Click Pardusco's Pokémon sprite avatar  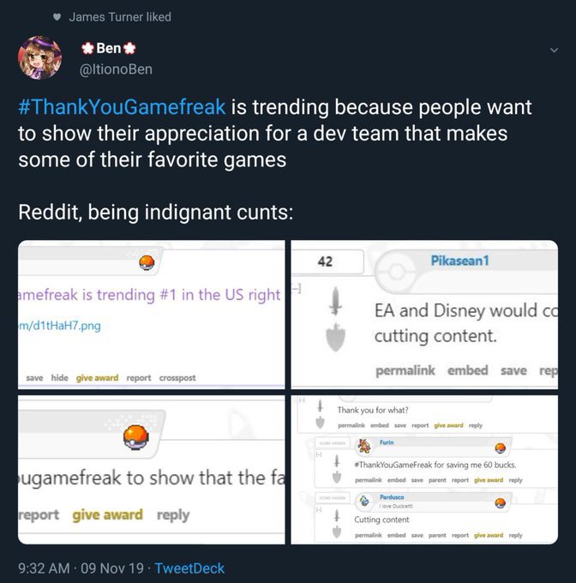pyautogui.click(x=363, y=502)
